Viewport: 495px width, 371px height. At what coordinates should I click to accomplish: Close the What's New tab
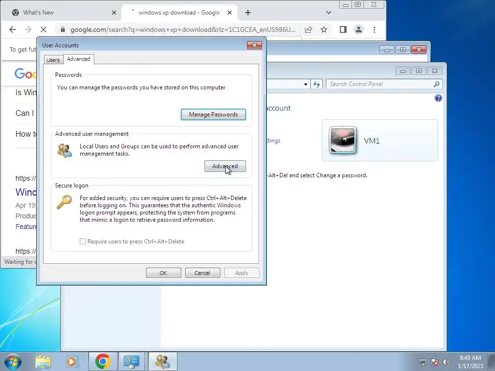point(114,13)
